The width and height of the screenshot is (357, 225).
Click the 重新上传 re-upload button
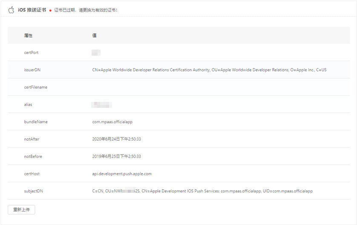click(x=21, y=210)
